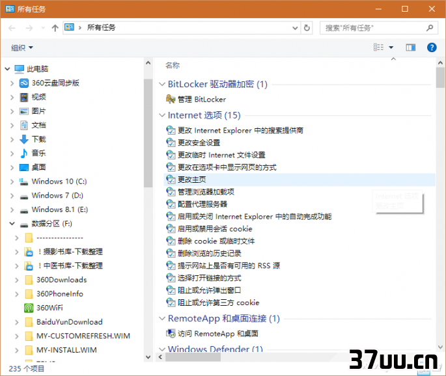Select the 视频 library icon
Screen dimensions: 446x376
tap(24, 97)
